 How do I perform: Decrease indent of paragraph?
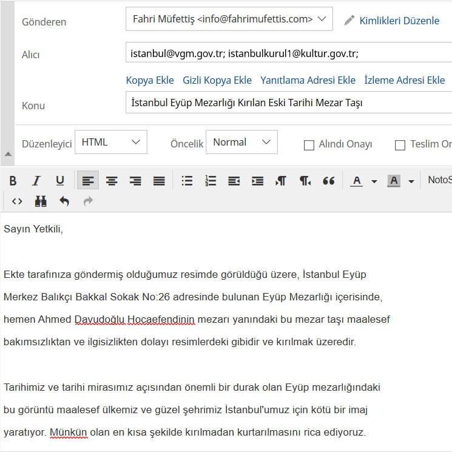click(234, 181)
